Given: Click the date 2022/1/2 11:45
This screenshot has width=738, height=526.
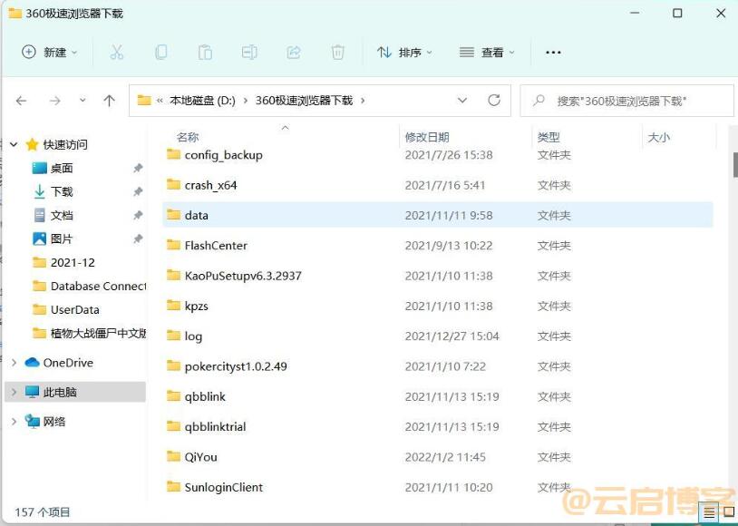Looking at the screenshot, I should coord(445,457).
